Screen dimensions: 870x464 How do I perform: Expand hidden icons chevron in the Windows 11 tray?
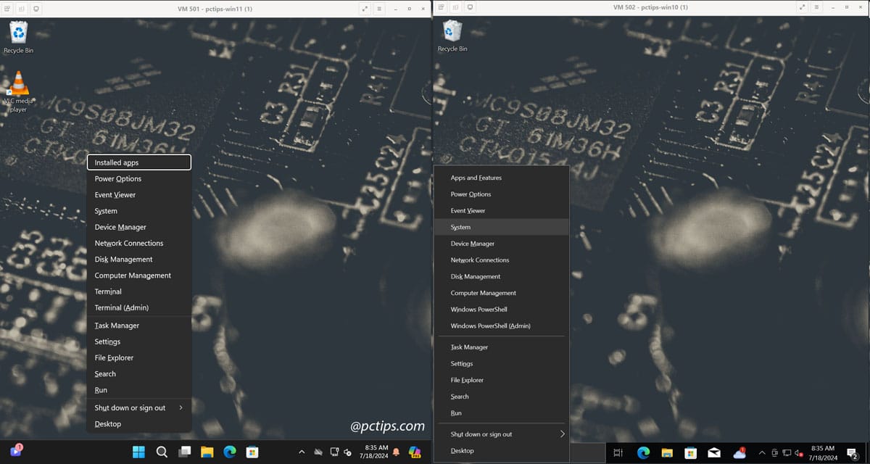302,451
